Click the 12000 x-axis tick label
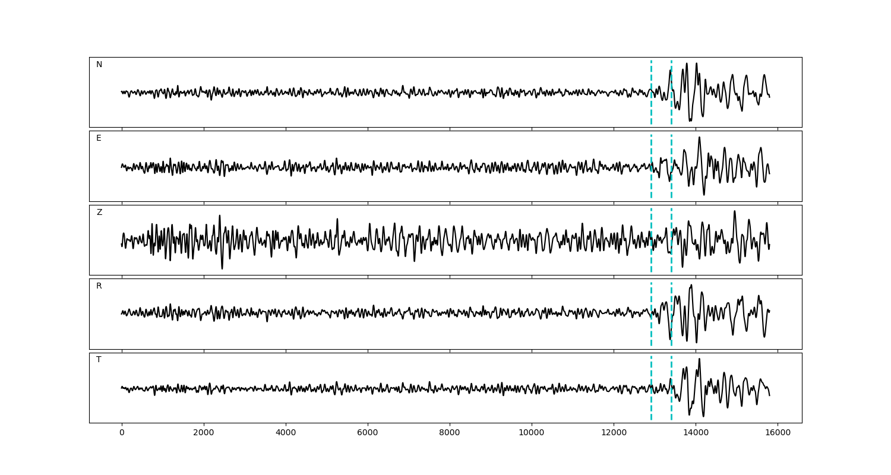 click(614, 433)
